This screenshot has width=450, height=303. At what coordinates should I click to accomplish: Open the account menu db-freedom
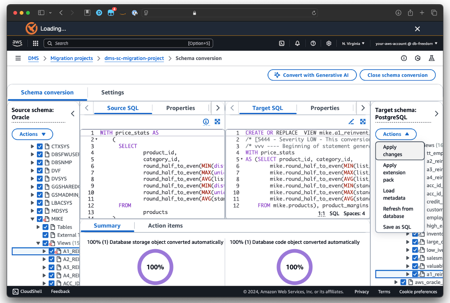point(406,43)
